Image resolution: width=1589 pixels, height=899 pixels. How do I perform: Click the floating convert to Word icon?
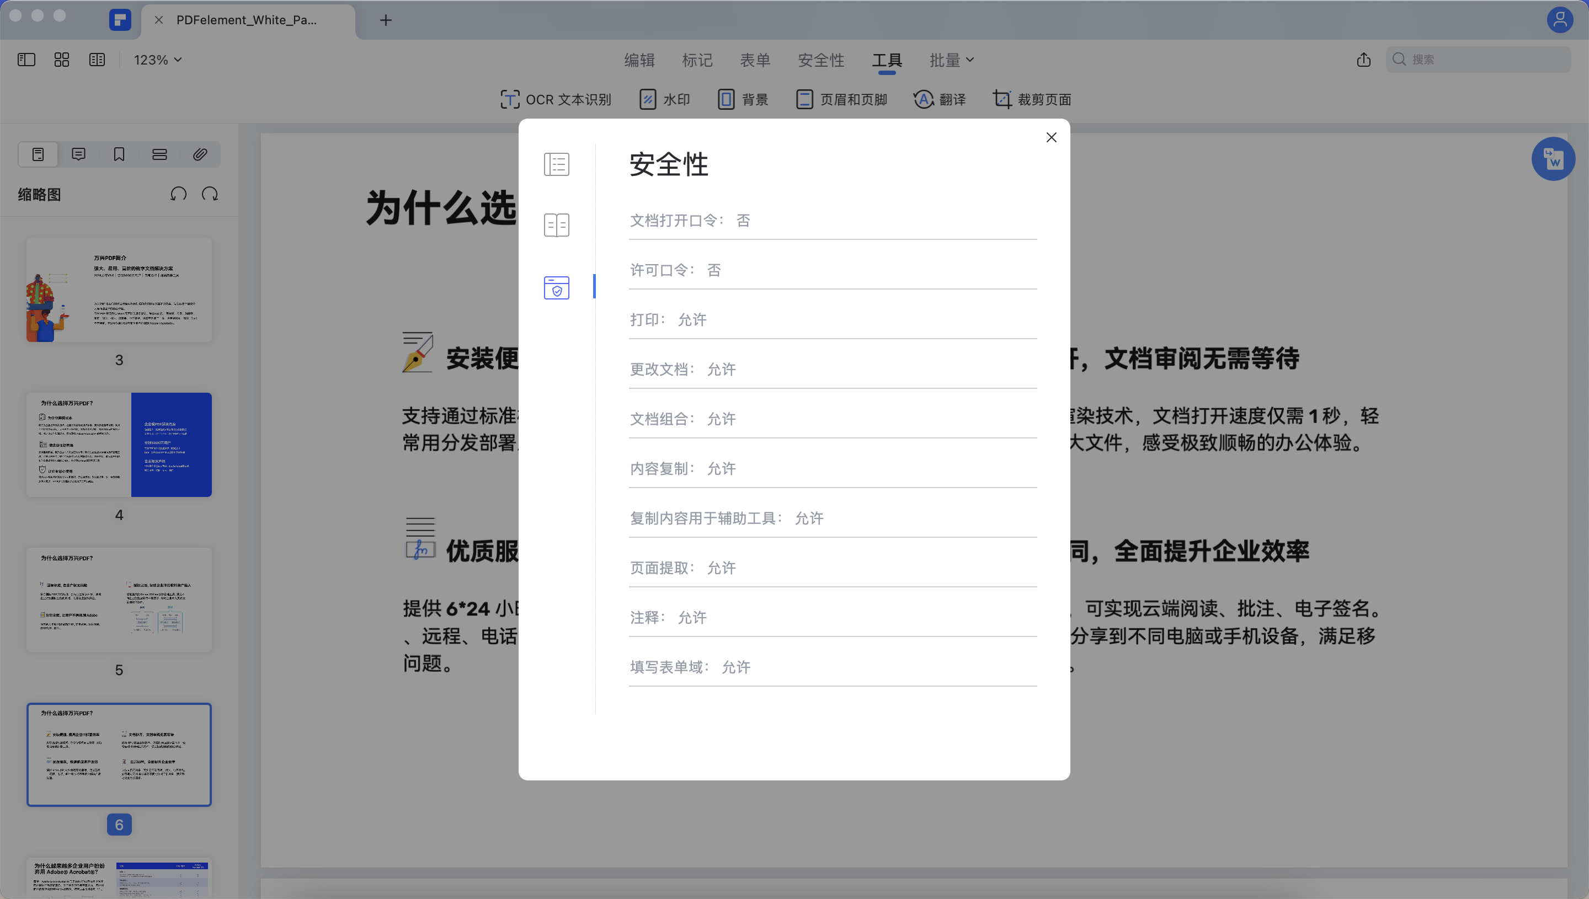pos(1554,159)
